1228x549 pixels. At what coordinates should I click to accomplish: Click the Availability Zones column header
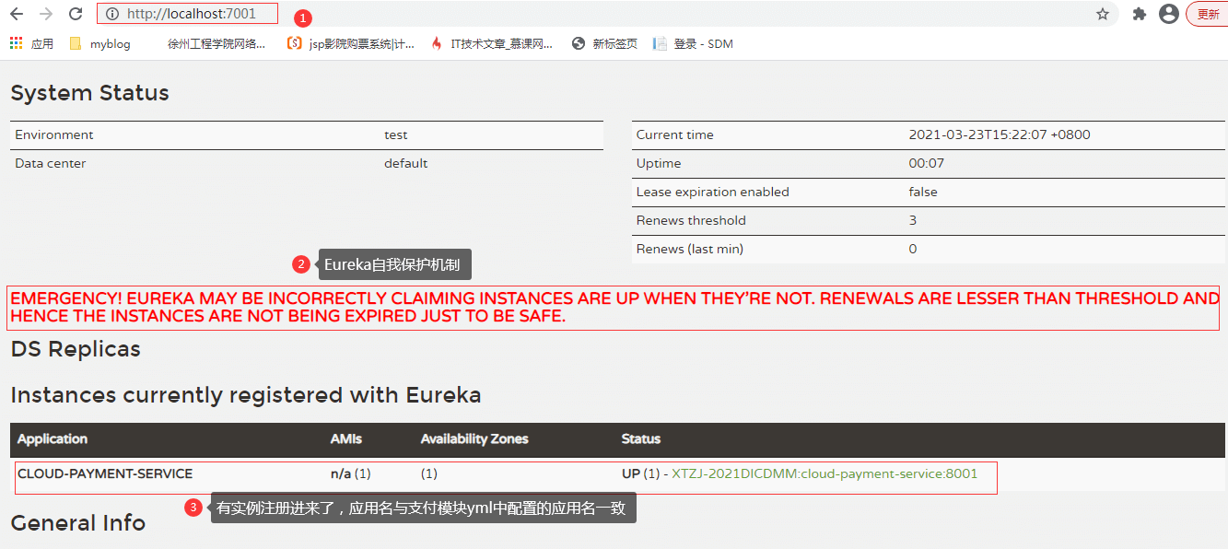pyautogui.click(x=474, y=438)
